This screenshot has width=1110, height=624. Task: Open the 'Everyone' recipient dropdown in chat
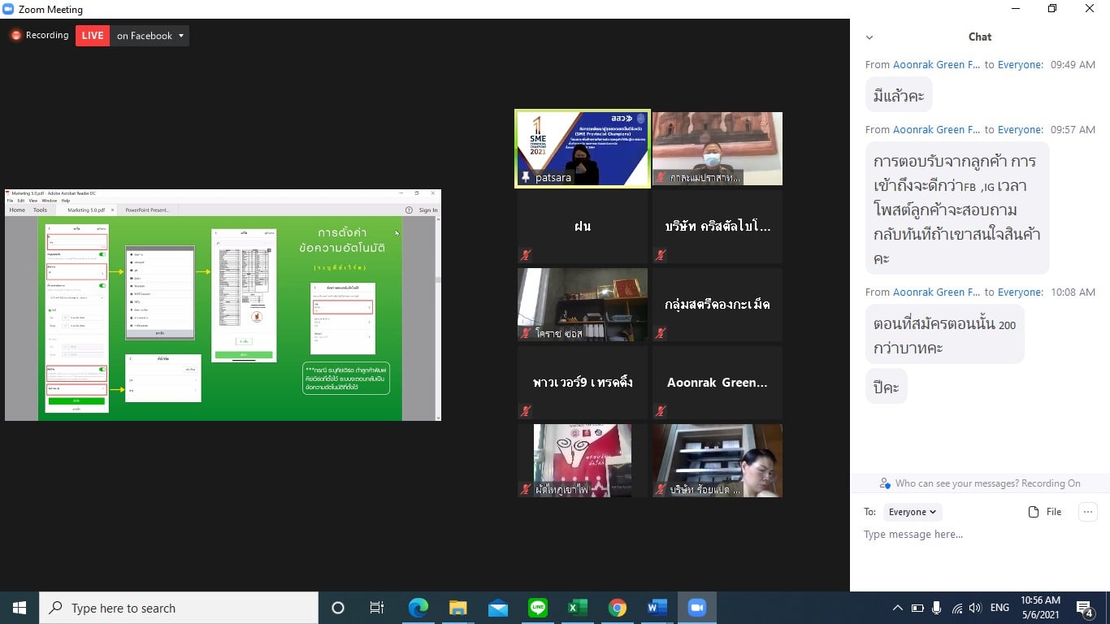pos(911,512)
